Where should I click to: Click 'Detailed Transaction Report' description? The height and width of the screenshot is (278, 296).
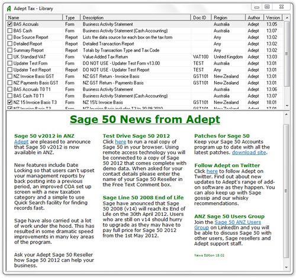pyautogui.click(x=108, y=44)
